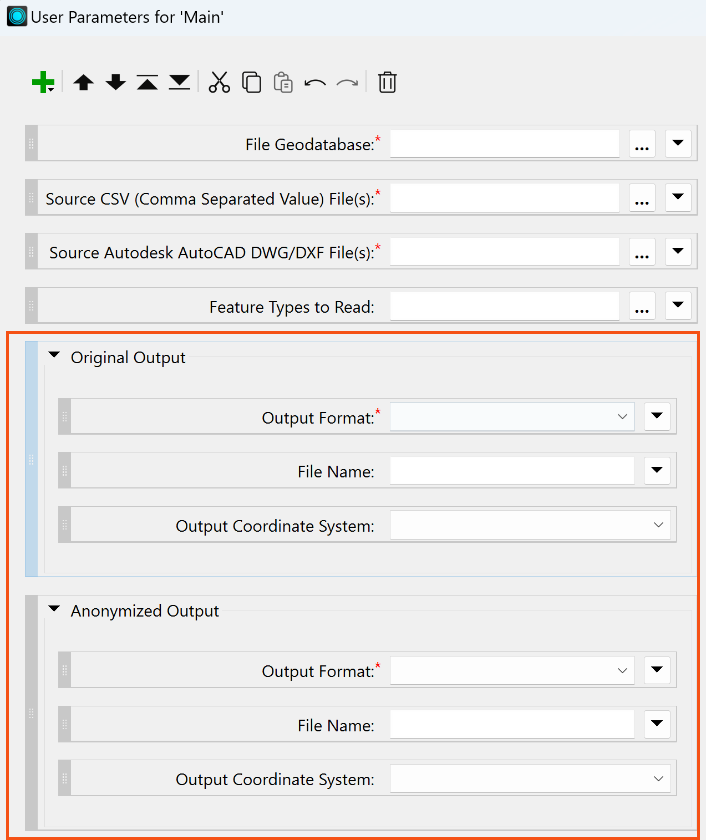Open Source CSV File(s) dropdown arrow menu
Viewport: 706px width, 840px height.
678,198
